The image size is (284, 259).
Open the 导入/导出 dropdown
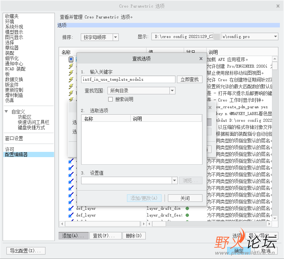coord(275,236)
